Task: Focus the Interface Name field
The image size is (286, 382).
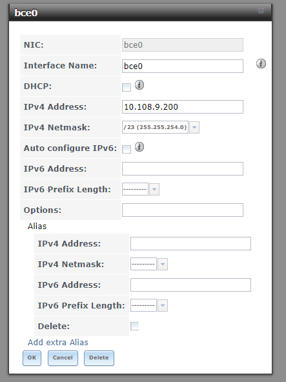Action: coord(183,66)
